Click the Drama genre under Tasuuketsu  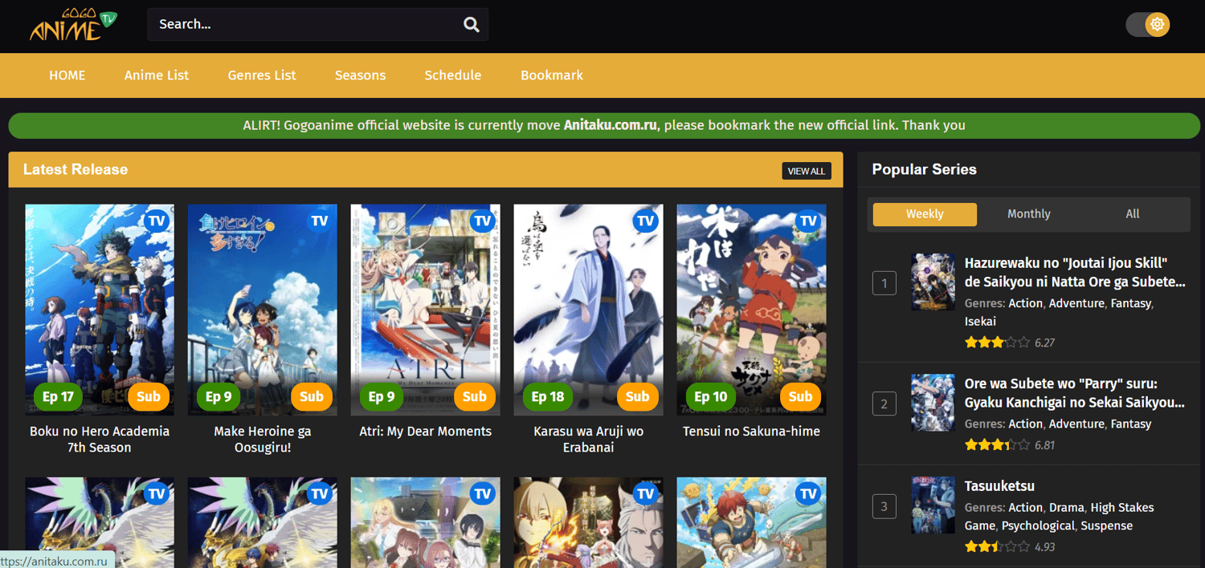tap(1067, 508)
